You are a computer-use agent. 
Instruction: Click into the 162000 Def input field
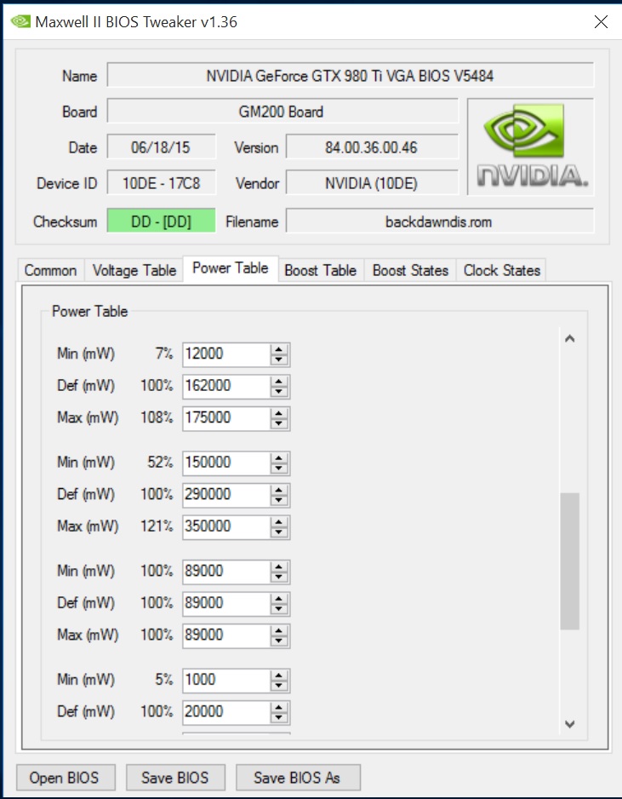(x=226, y=386)
